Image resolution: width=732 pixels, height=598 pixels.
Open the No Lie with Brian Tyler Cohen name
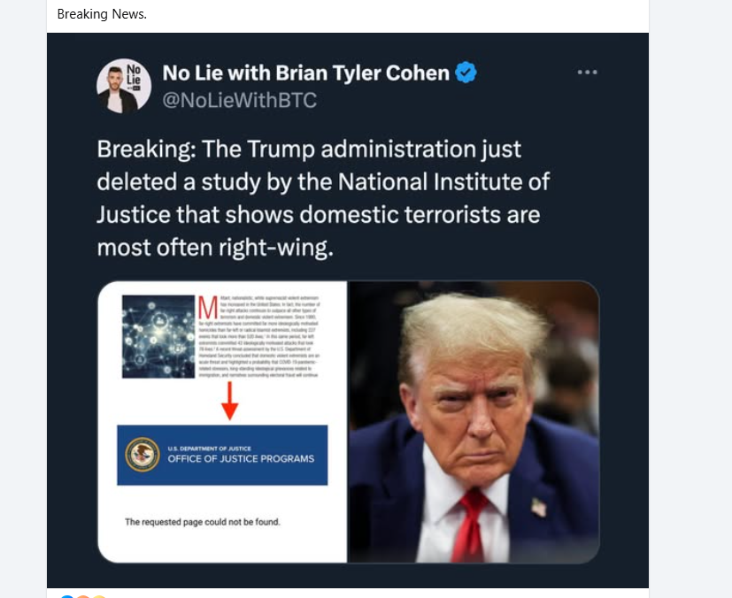pos(305,73)
